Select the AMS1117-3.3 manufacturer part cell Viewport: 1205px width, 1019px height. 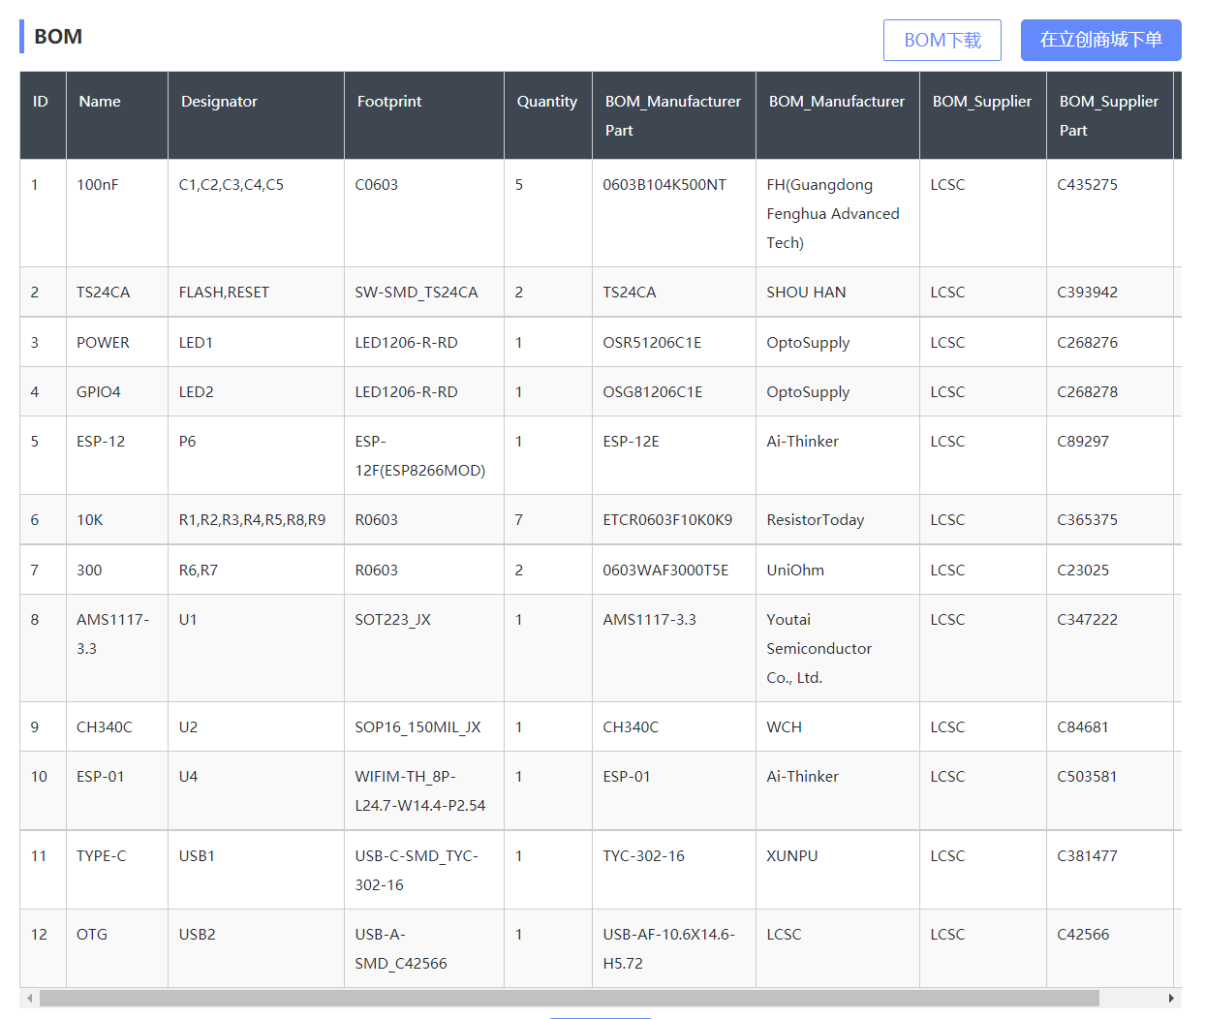pyautogui.click(x=674, y=648)
